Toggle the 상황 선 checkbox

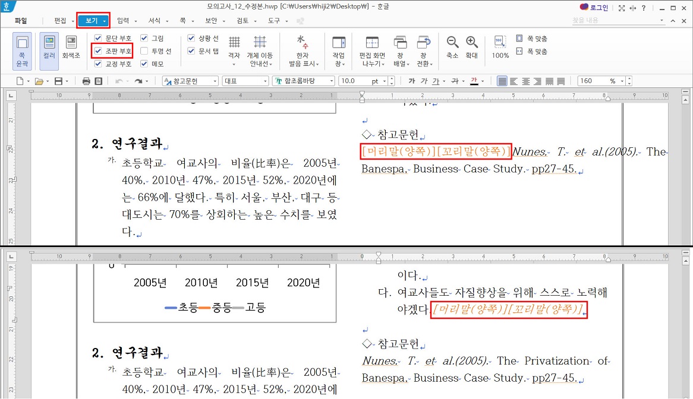pyautogui.click(x=191, y=39)
